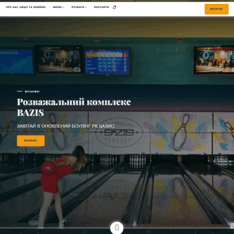The image size is (234, 234).
Task: Click the mouse scroll-down icon
Action: (117, 227)
